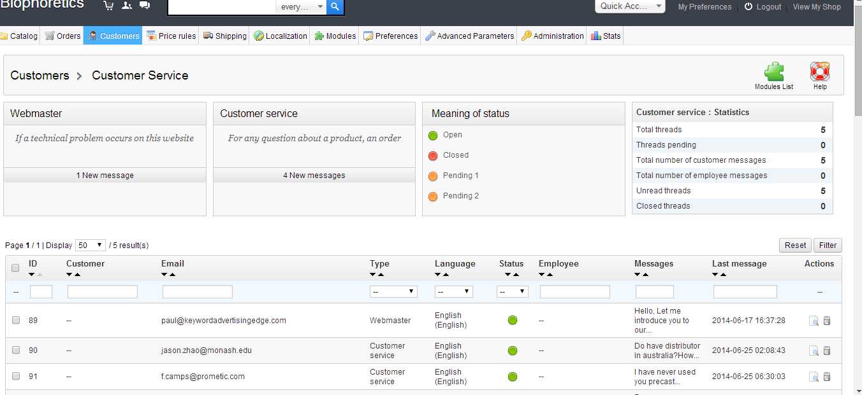Screen dimensions: 862x395
Task: Open Customer service '4 New messages' bar
Action: [x=314, y=176]
